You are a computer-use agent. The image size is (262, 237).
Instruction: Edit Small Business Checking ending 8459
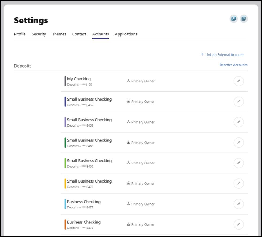coord(239,102)
